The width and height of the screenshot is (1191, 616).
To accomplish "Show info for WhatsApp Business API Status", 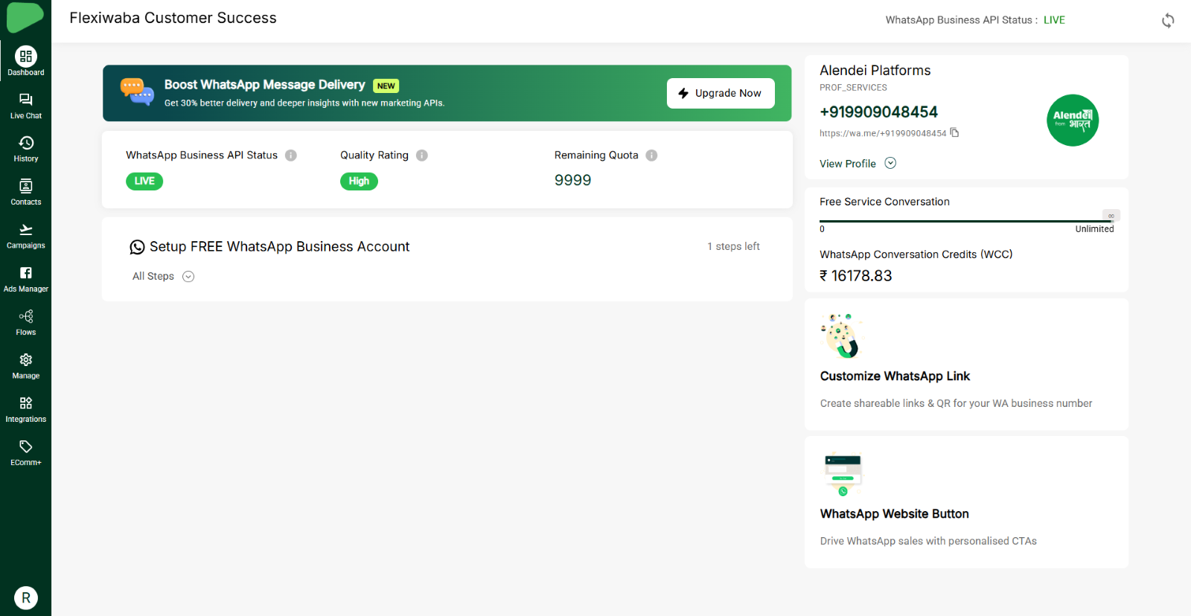I will click(291, 155).
